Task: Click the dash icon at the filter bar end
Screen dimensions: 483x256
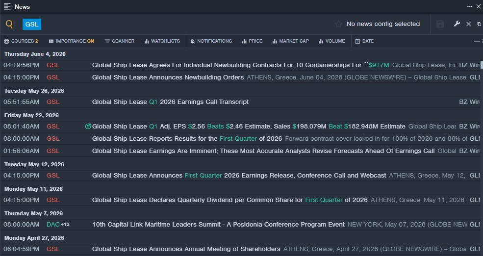Action: click(x=477, y=41)
